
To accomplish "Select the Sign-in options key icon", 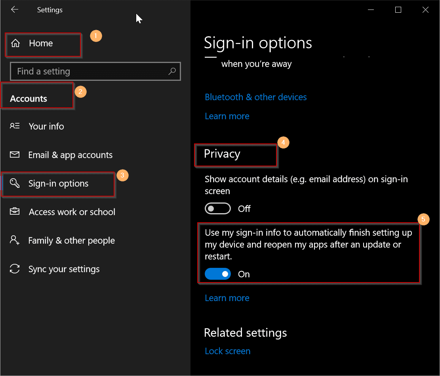I will (x=15, y=183).
